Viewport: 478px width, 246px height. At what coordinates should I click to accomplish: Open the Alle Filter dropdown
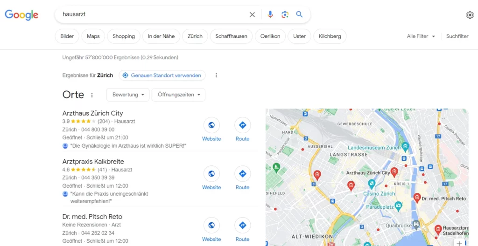click(x=421, y=36)
